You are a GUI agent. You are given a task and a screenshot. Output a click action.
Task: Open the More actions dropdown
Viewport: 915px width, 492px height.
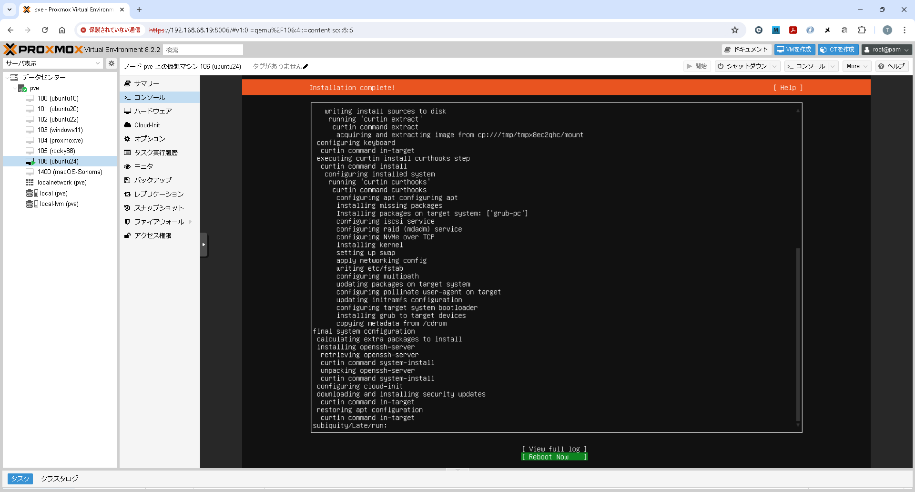click(857, 66)
